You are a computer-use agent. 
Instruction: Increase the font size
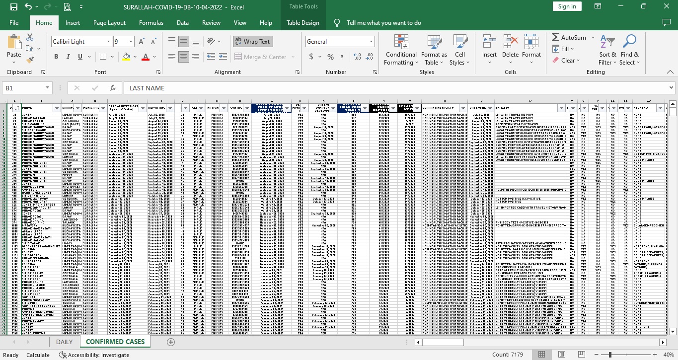pyautogui.click(x=142, y=42)
